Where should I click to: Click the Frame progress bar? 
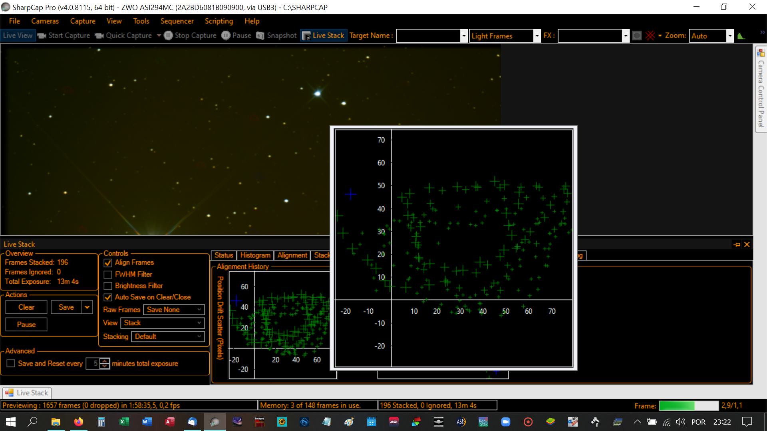pos(689,405)
